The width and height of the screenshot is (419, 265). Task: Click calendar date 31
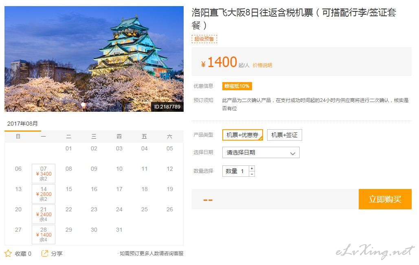point(119,230)
